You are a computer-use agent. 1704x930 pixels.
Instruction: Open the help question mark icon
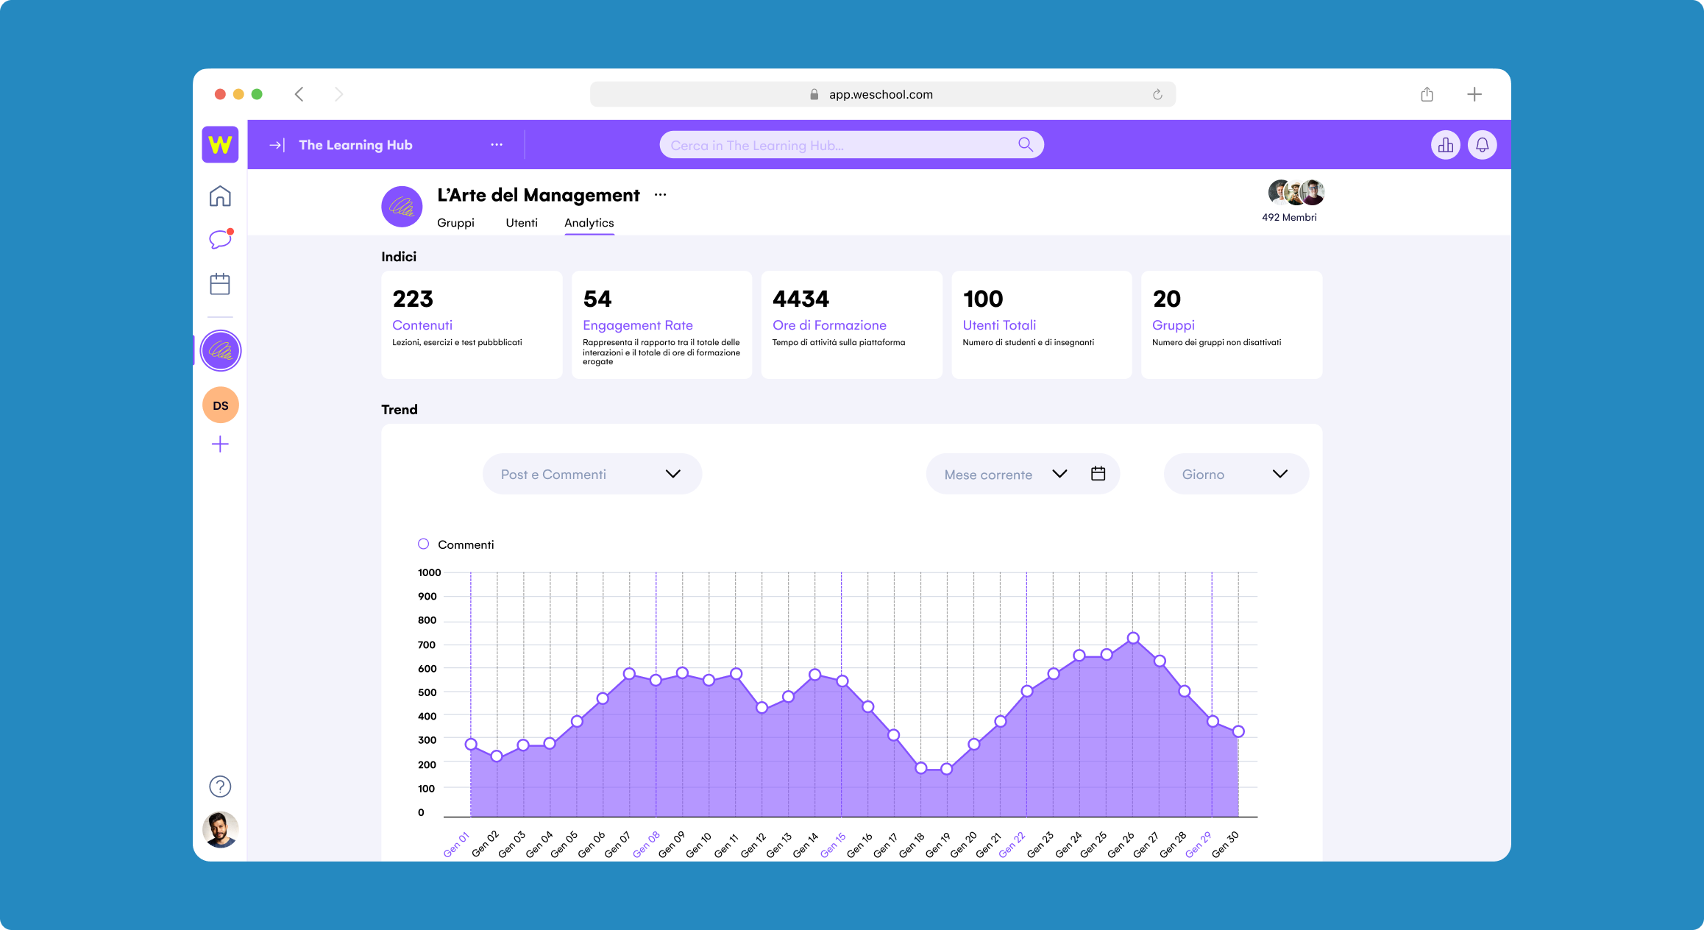tap(220, 787)
